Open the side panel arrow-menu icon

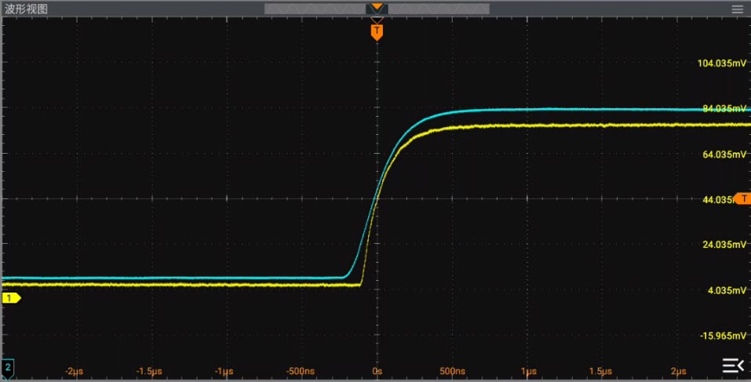tap(733, 366)
